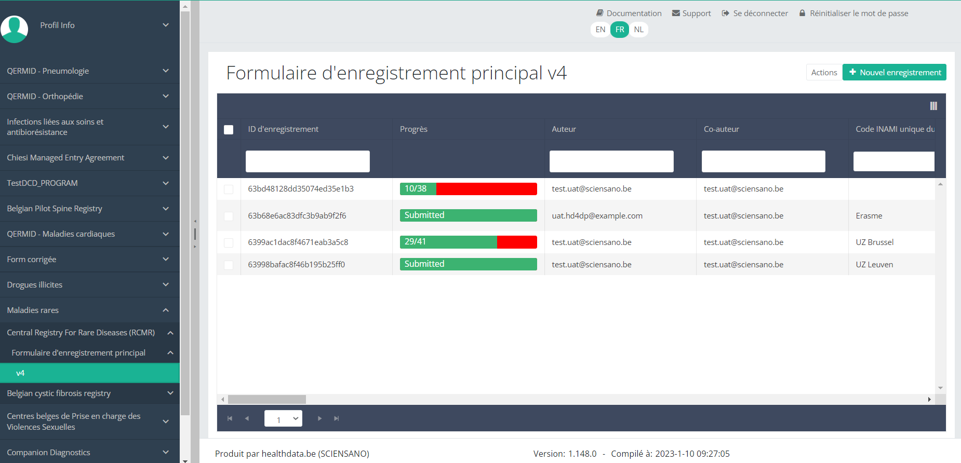Click the Nouvel enregistrement button
961x463 pixels.
894,73
